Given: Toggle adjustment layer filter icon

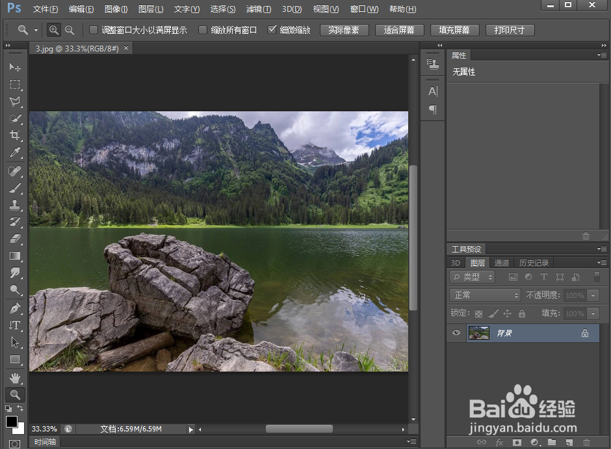Looking at the screenshot, I should click(528, 277).
